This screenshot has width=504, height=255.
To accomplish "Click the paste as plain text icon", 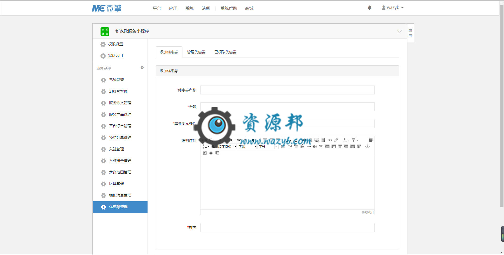I will (217, 153).
